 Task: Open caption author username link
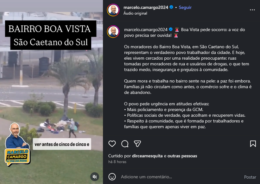(146, 30)
